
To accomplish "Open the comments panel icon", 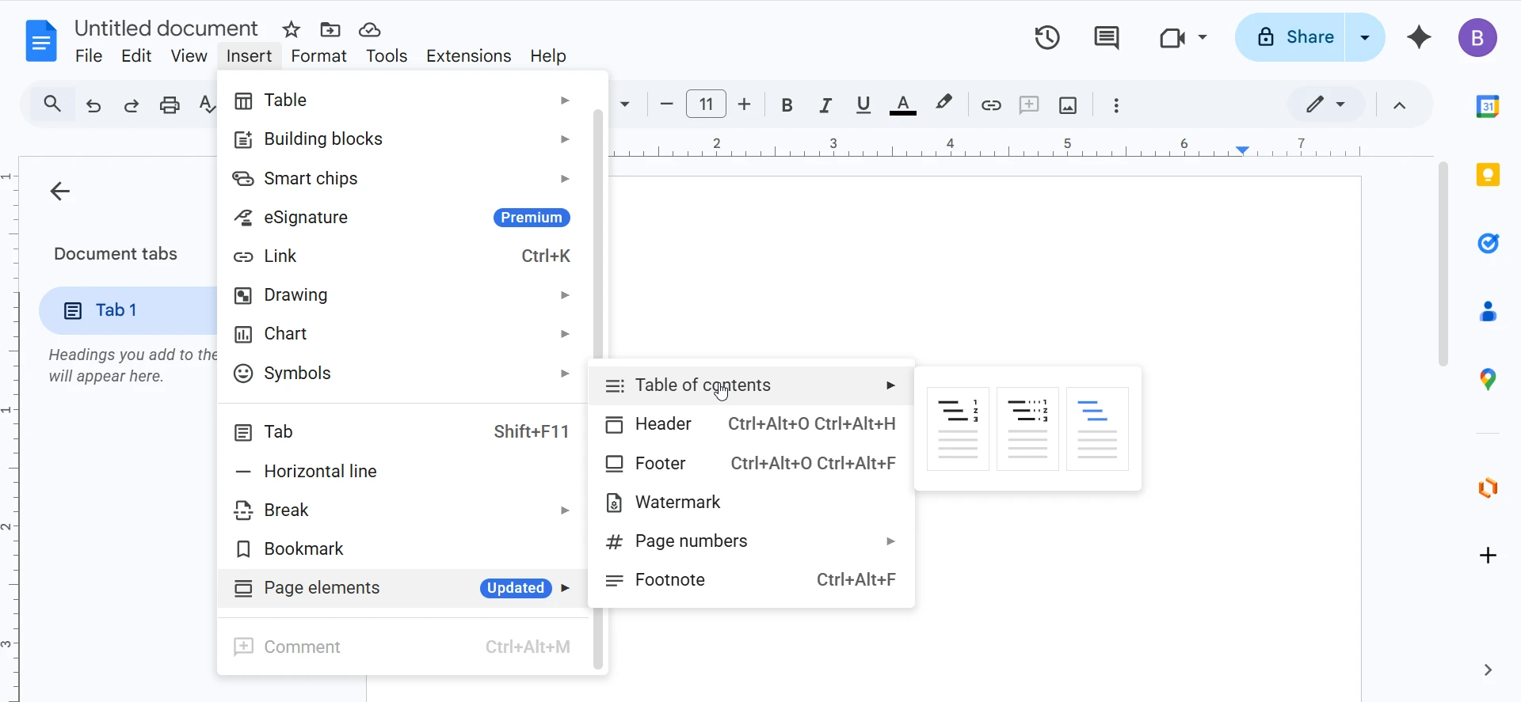I will (1106, 37).
